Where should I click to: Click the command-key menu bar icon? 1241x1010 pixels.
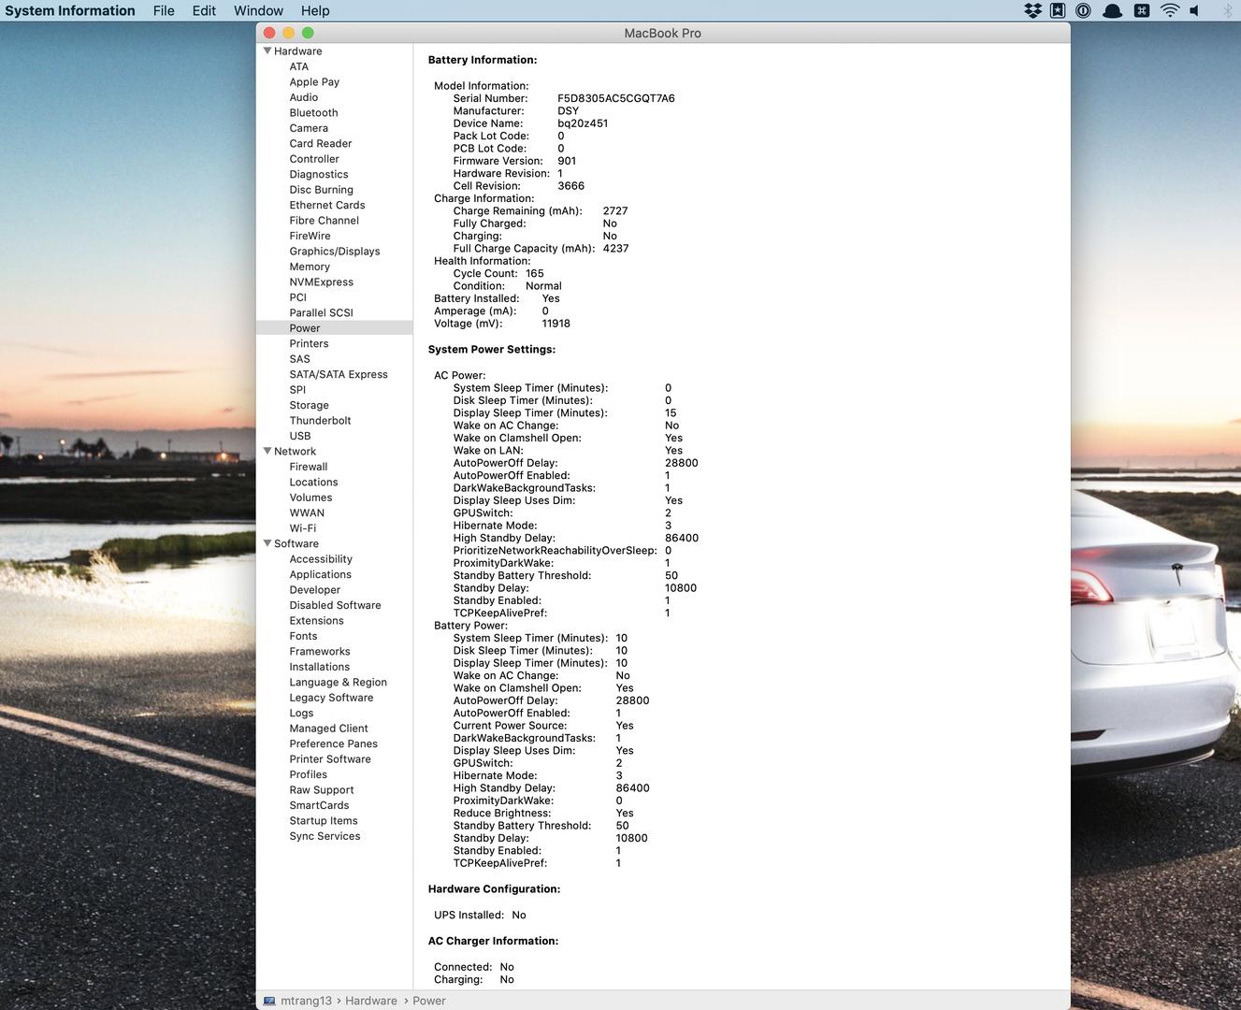pyautogui.click(x=1141, y=10)
